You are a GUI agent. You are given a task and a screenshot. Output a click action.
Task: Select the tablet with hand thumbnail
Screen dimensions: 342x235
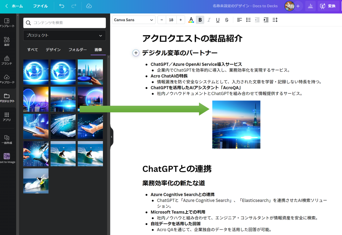(x=36, y=126)
